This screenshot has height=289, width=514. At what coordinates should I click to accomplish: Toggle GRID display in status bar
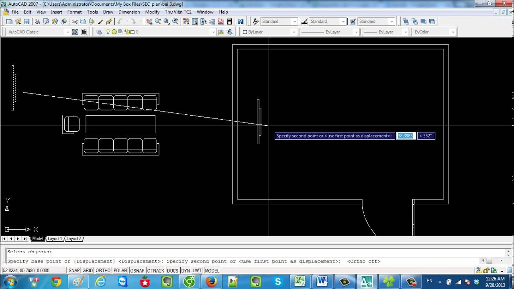(x=88, y=271)
